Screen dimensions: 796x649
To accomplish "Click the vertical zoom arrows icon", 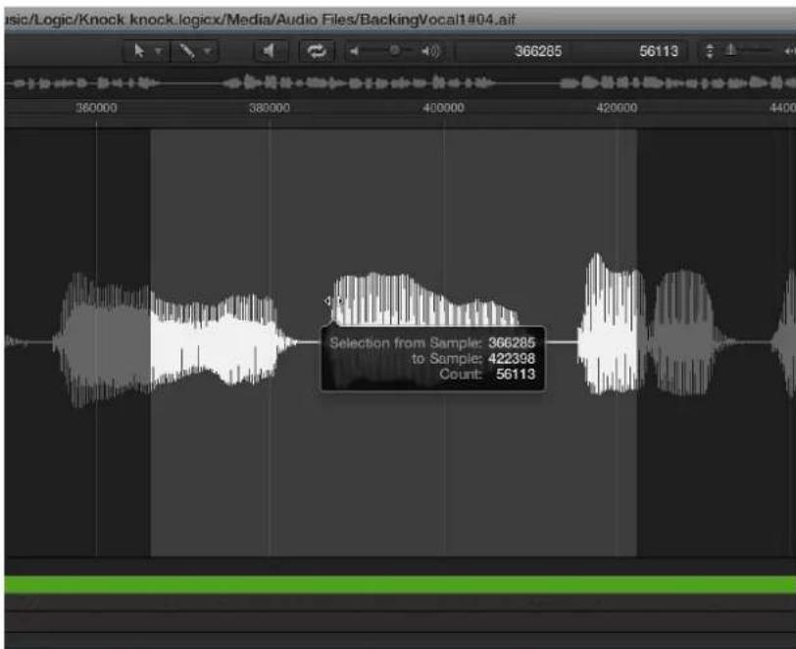I will 710,51.
